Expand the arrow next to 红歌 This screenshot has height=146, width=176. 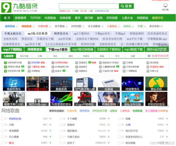pos(145,26)
